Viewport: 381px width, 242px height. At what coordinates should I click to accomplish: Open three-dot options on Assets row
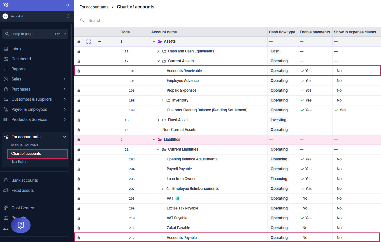99,42
